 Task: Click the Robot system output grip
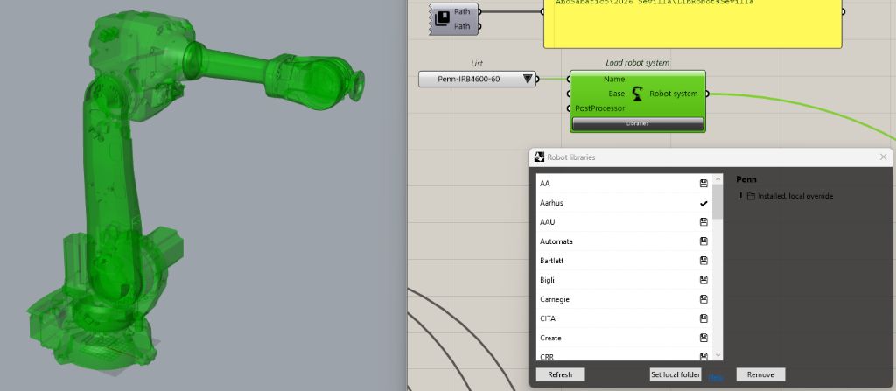click(x=708, y=94)
